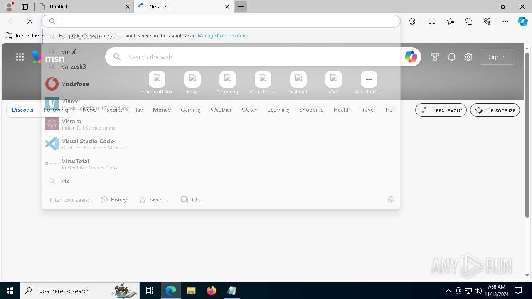Select the varzesh3 search suggestion
532x299 pixels.
point(221,66)
